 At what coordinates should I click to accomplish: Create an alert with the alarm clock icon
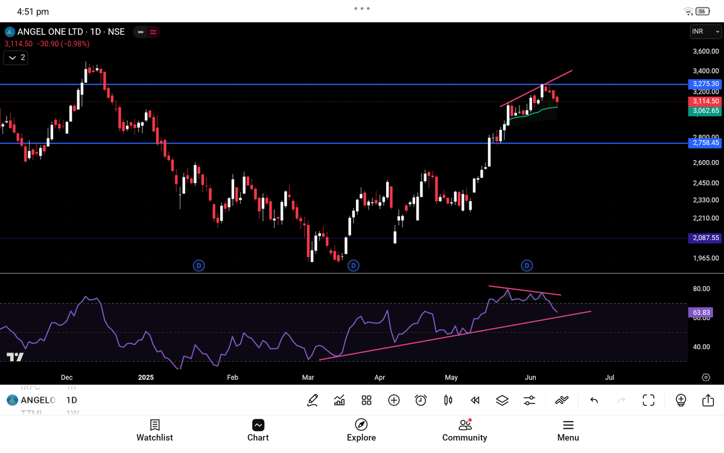[421, 400]
